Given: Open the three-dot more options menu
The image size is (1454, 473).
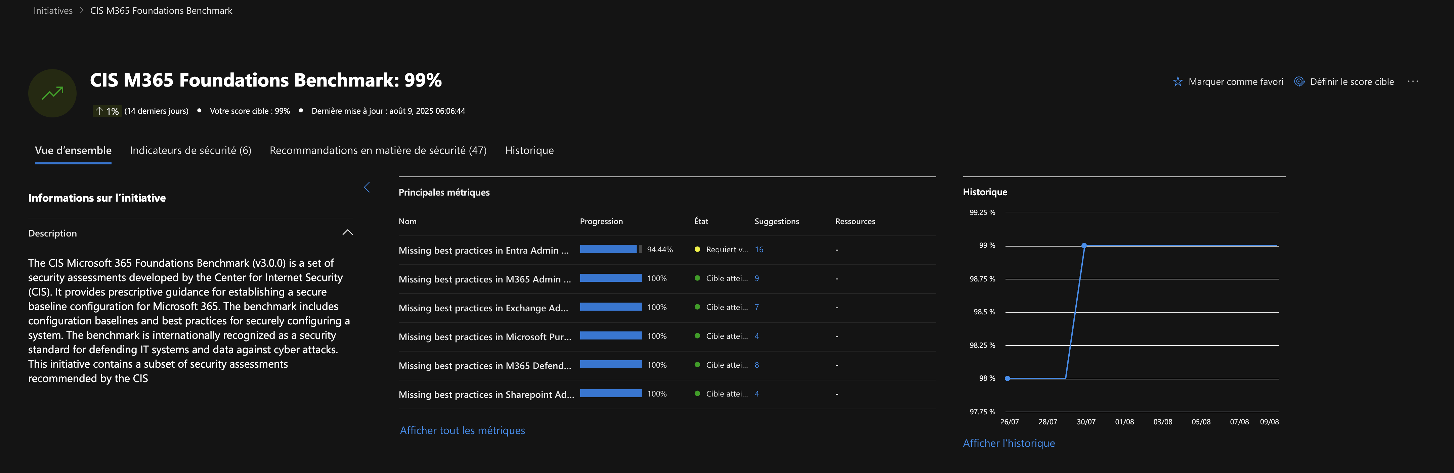Looking at the screenshot, I should (1412, 82).
